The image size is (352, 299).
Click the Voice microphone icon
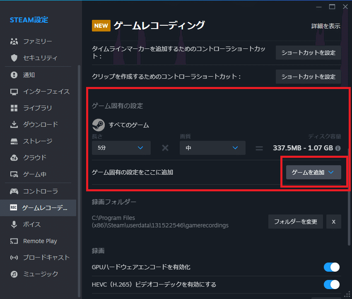pos(14,224)
